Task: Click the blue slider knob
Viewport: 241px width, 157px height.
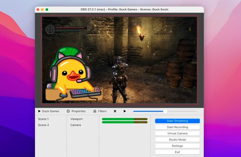Action: pos(165,111)
